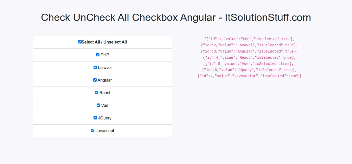Click the Javascript list row
352x164 pixels.
coord(103,131)
